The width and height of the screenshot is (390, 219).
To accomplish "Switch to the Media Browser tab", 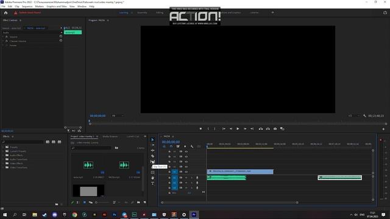I will coord(110,136).
